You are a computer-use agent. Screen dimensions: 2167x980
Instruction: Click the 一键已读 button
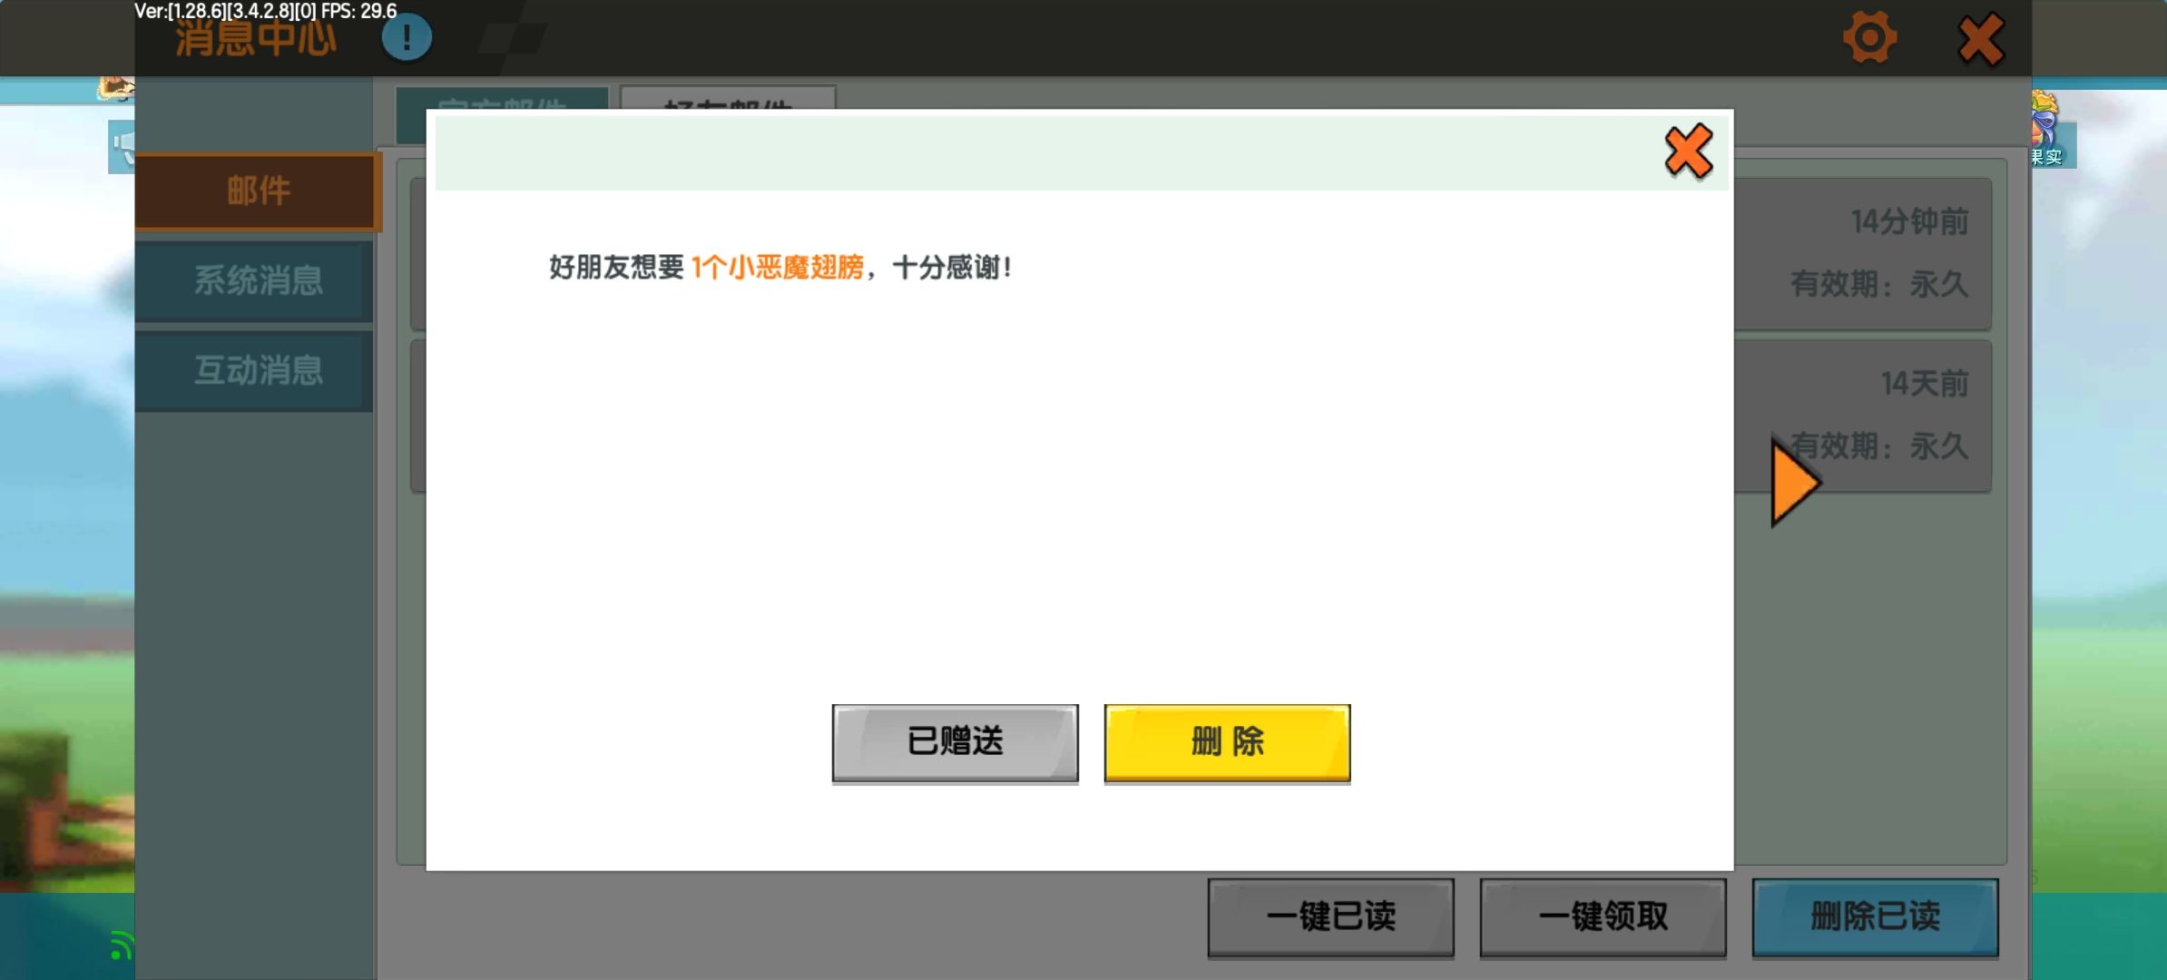click(x=1330, y=916)
